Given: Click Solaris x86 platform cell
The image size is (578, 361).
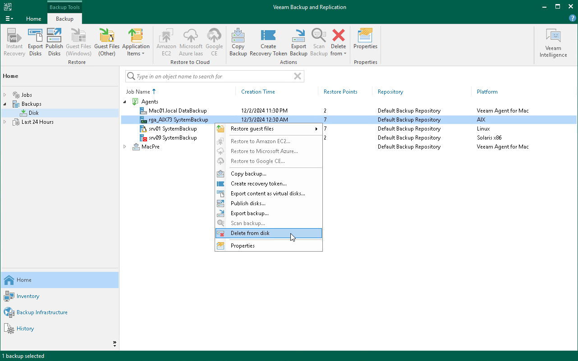Looking at the screenshot, I should click(x=489, y=138).
